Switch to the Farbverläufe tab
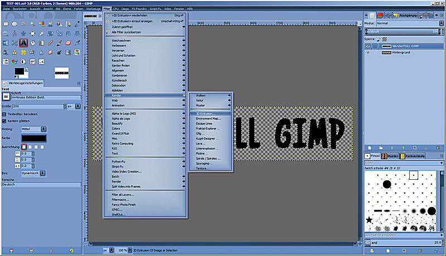The width and height of the screenshot is (446, 256). pos(412,156)
